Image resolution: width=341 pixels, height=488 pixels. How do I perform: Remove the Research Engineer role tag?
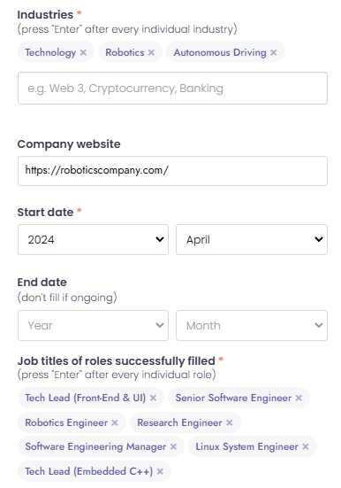pos(229,422)
